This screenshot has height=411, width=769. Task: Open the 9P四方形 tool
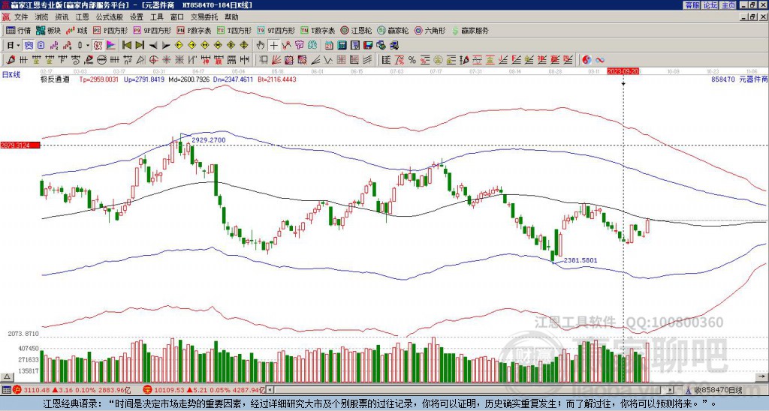(x=152, y=30)
